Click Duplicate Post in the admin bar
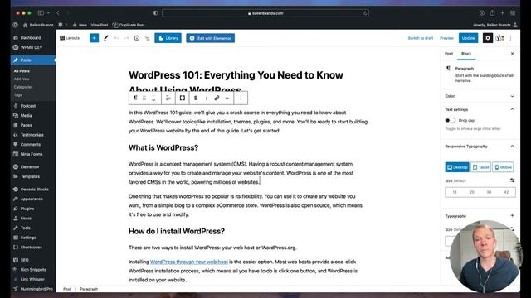The image size is (531, 298). (129, 25)
